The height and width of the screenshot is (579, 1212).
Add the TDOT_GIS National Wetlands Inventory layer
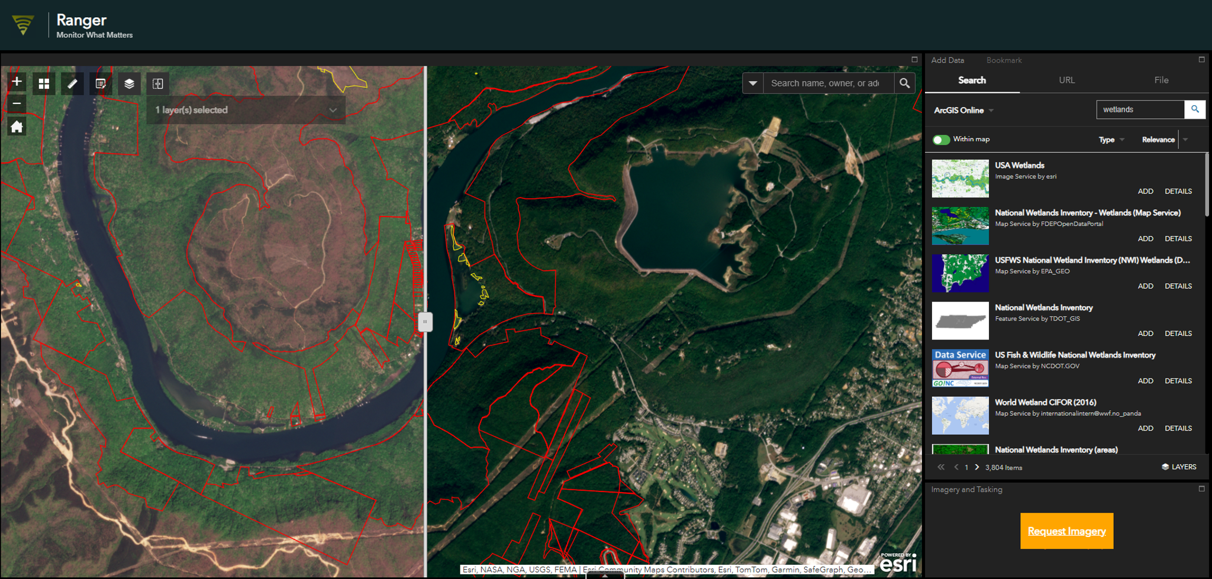[1145, 334]
